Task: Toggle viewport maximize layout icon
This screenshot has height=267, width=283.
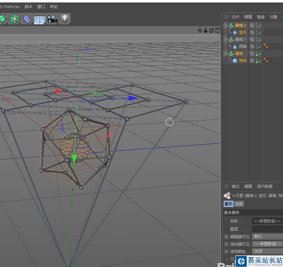Action: (218, 31)
